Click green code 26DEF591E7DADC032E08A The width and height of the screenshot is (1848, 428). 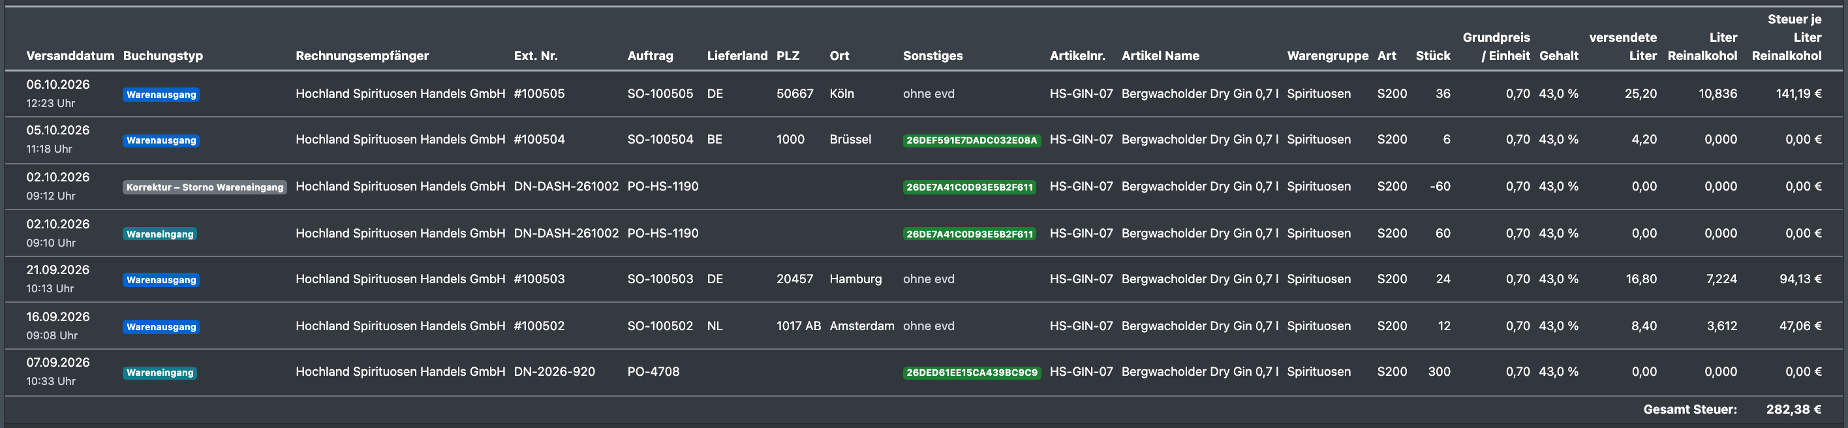(972, 140)
